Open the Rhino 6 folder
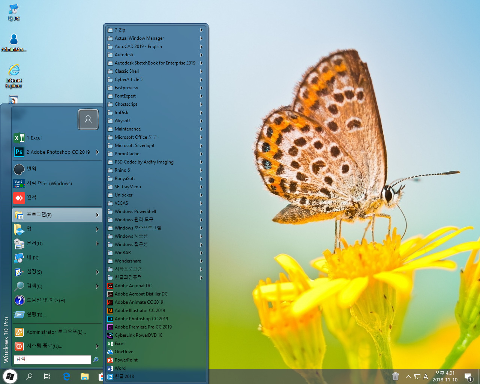480x384 pixels. (155, 170)
